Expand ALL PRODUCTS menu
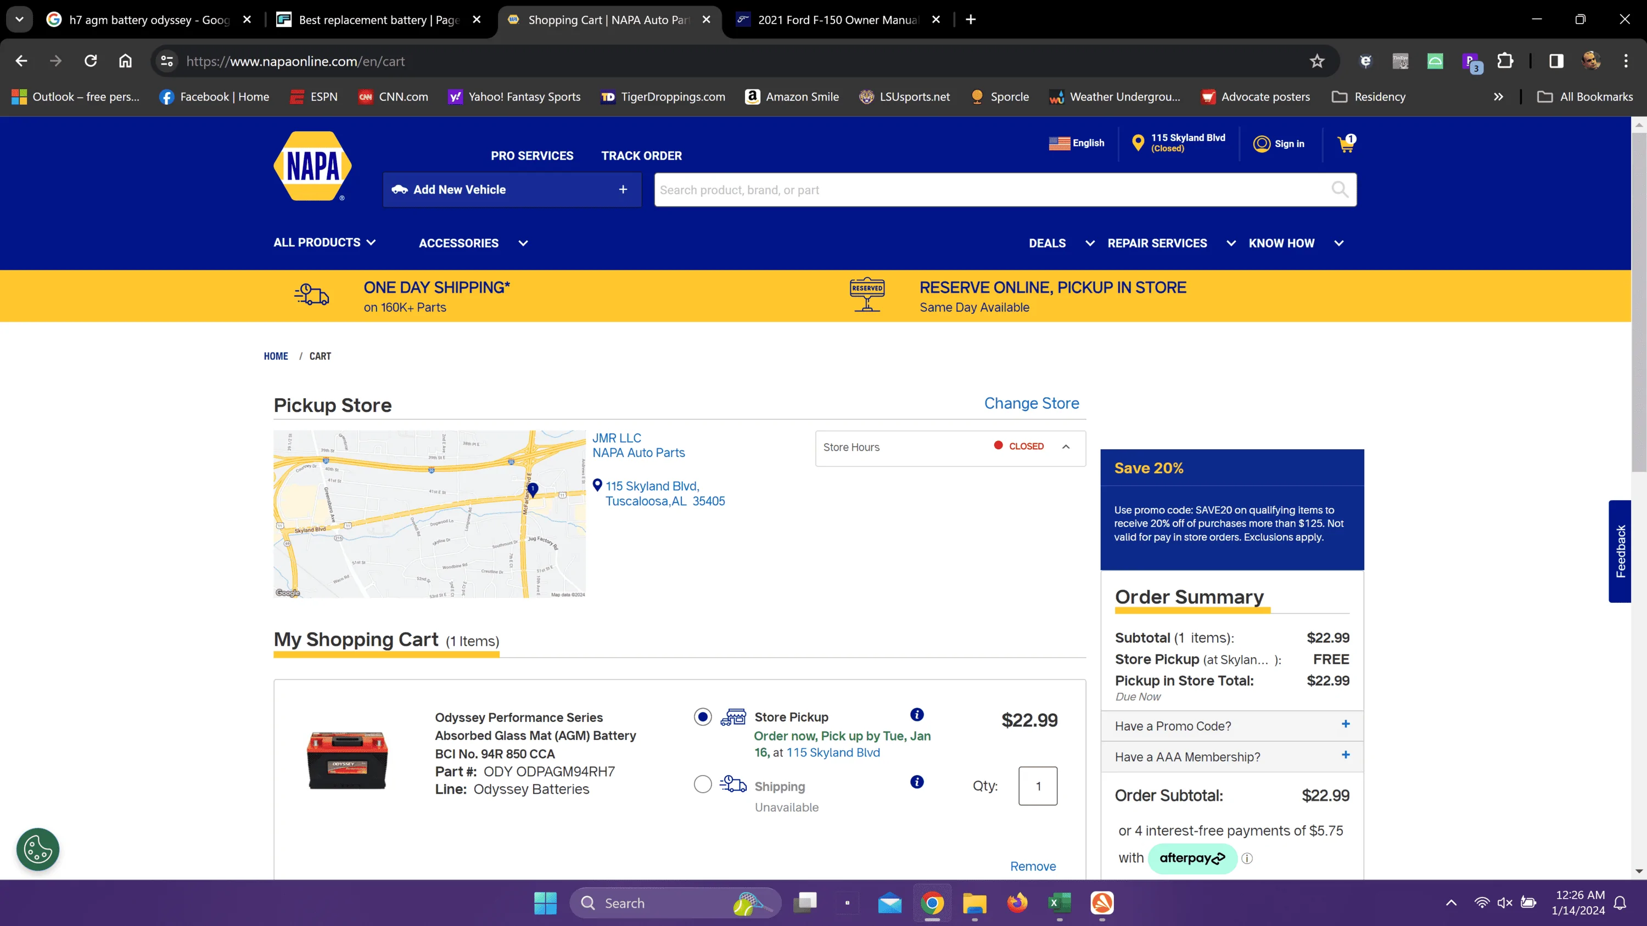The height and width of the screenshot is (926, 1647). [324, 243]
